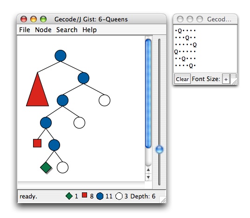Close the 6-Queens window with red button
Viewport: 250px width, 218px height.
[x=24, y=19]
